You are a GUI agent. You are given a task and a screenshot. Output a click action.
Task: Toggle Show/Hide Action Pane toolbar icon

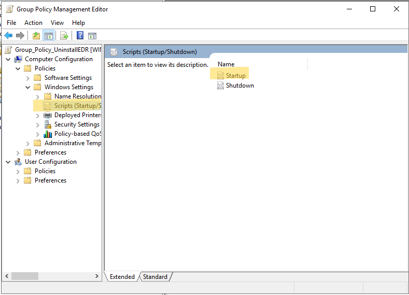[92, 36]
